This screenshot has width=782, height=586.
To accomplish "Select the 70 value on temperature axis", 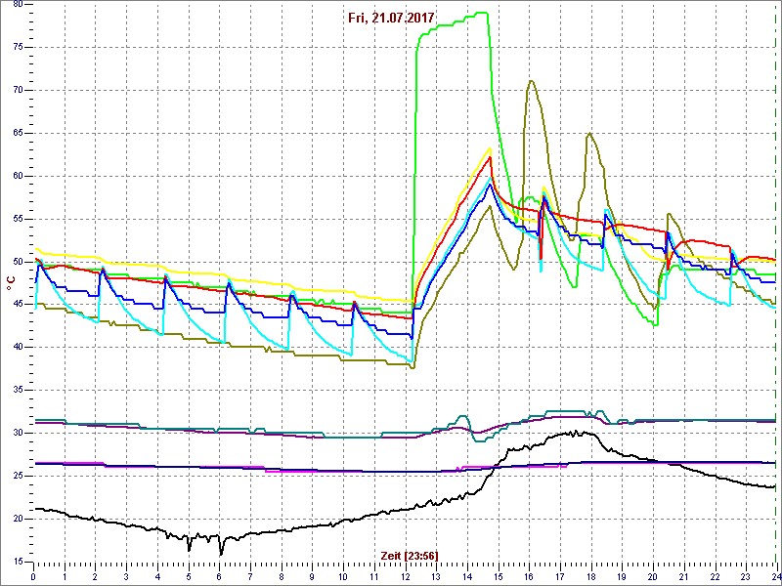I will [19, 90].
